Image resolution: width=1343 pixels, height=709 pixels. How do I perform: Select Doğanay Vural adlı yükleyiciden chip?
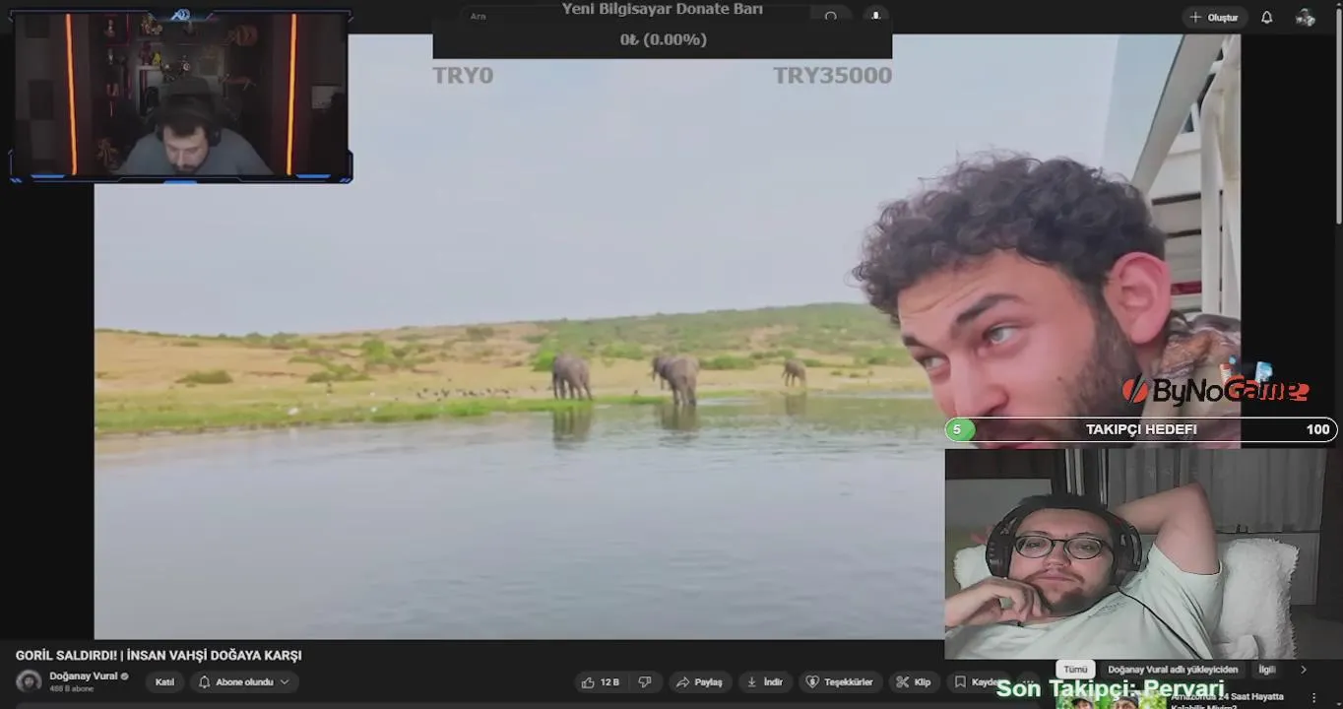(x=1173, y=670)
